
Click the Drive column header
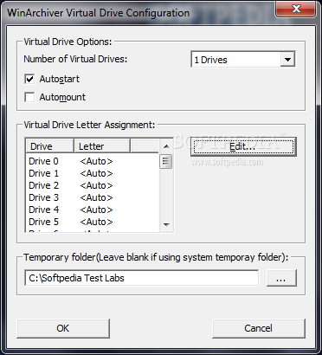[50, 146]
